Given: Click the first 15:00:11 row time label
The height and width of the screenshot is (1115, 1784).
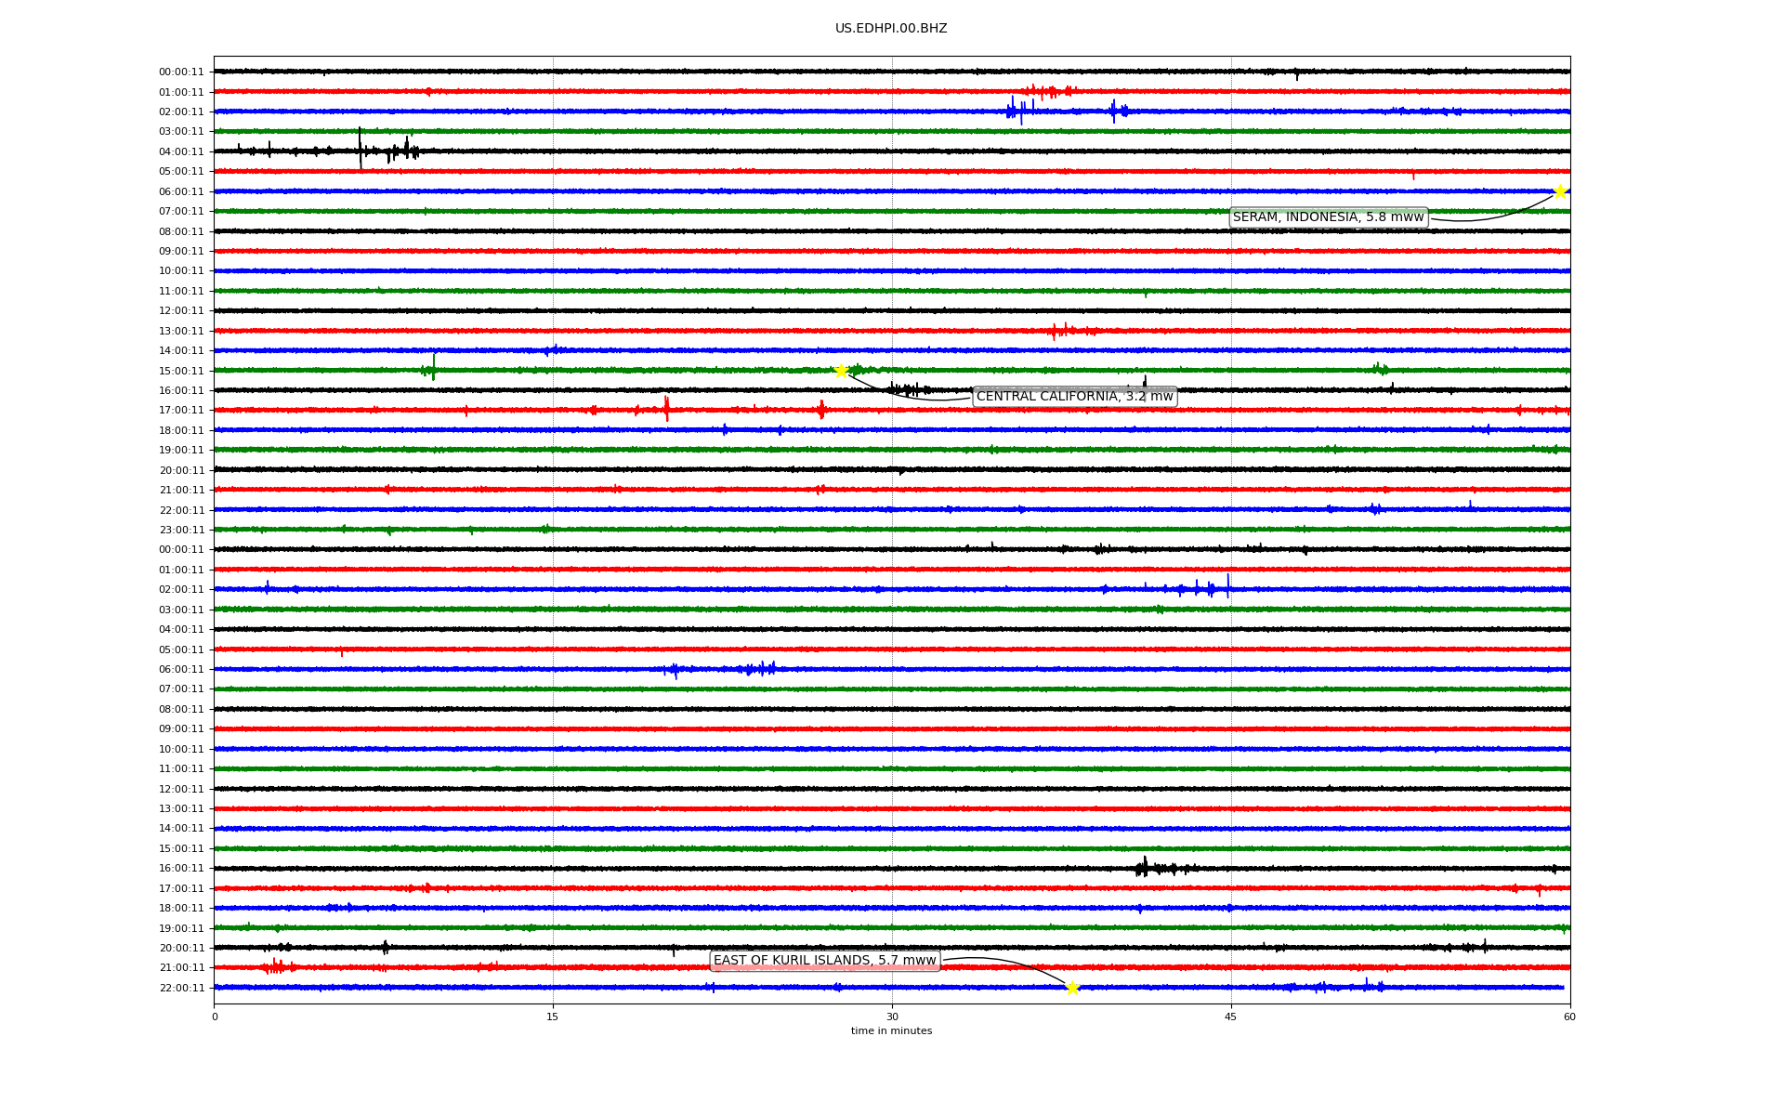Looking at the screenshot, I should tap(181, 371).
